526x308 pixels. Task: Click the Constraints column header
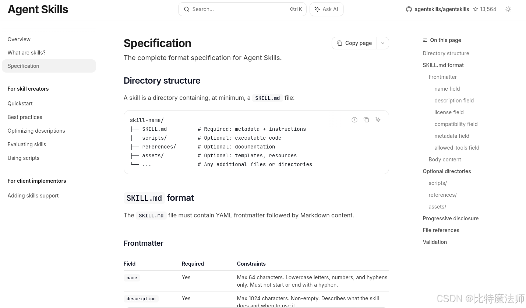pos(251,264)
